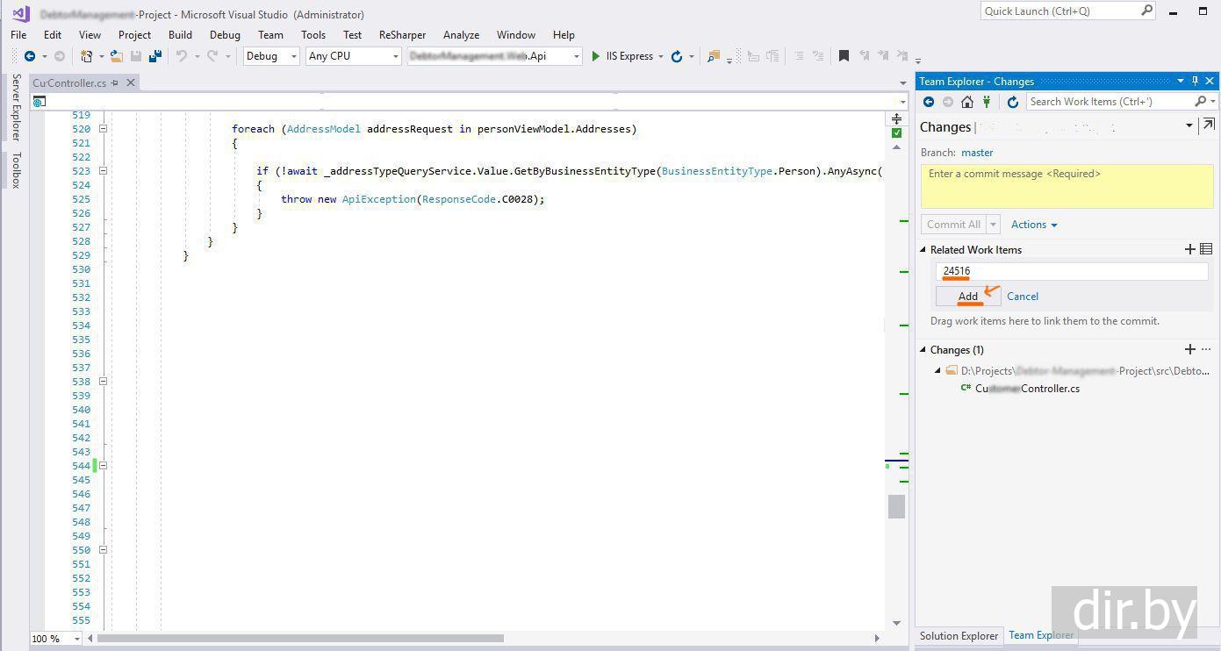
Task: Switch to the Solution Explorer tab
Action: (959, 636)
